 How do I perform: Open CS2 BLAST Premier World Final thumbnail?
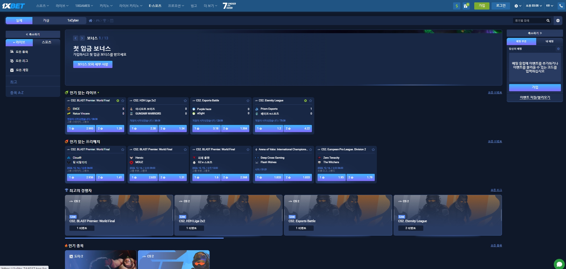(119, 215)
